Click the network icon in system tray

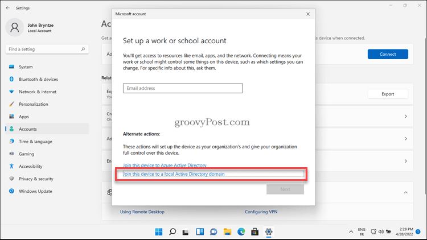tap(373, 232)
